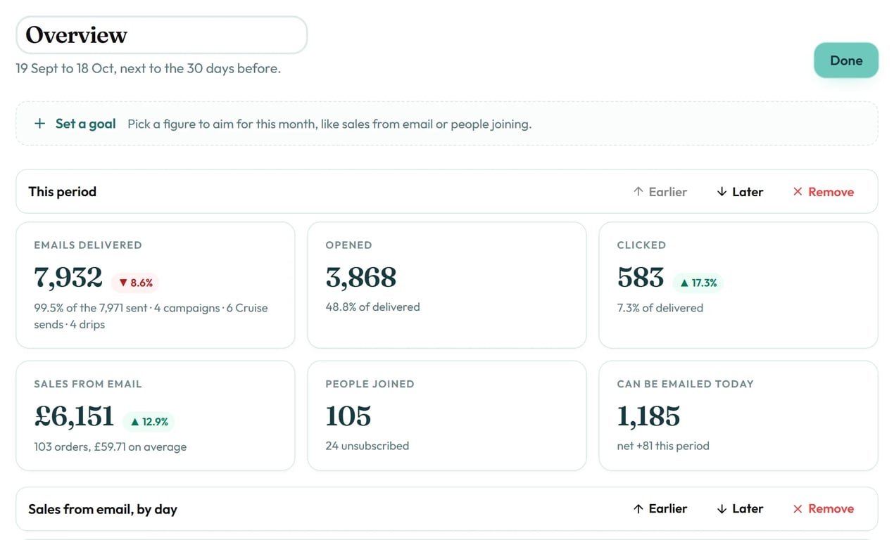Click '7.3% of delivered' text
Image resolution: width=894 pixels, height=540 pixels.
pyautogui.click(x=660, y=308)
